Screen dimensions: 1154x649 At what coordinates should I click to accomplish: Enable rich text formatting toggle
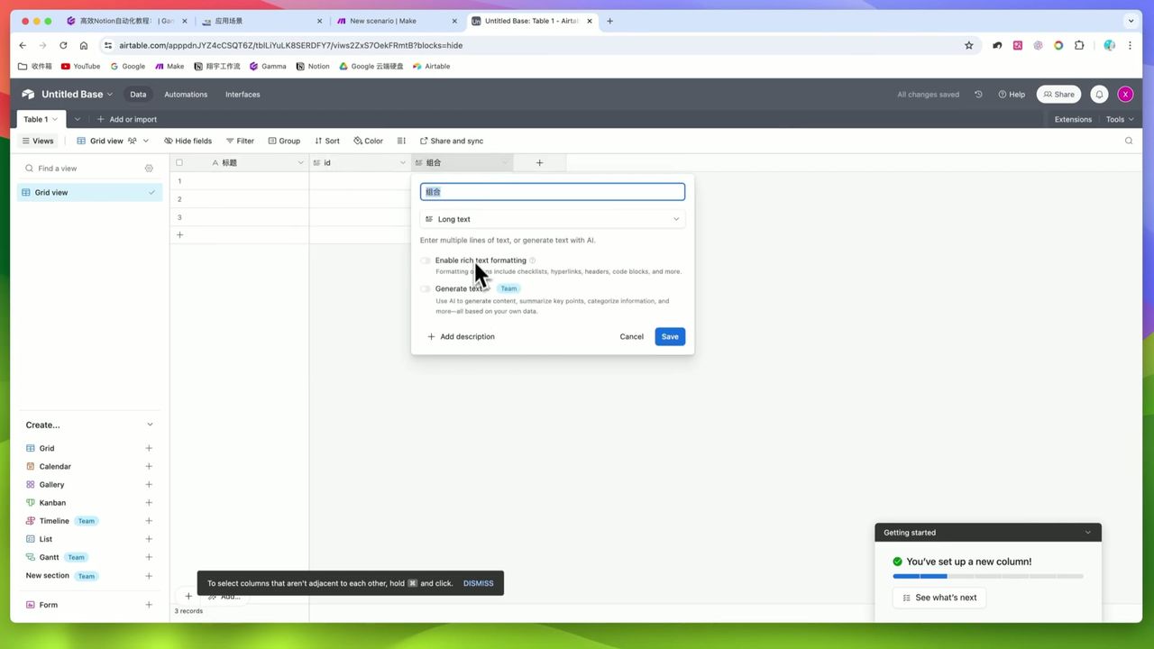pyautogui.click(x=426, y=261)
